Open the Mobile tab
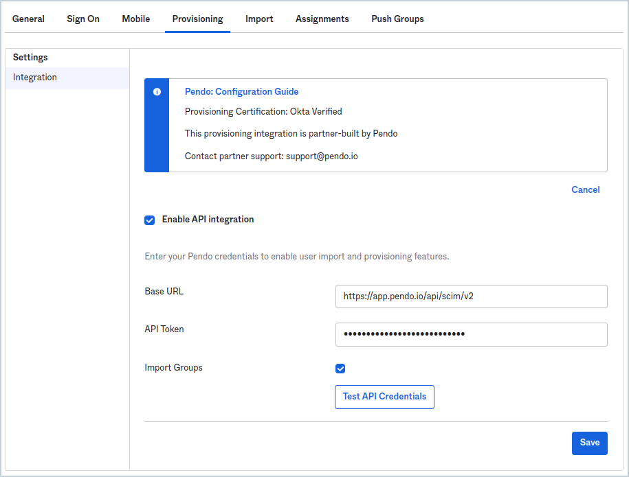Viewport: 629px width, 477px height. (136, 19)
